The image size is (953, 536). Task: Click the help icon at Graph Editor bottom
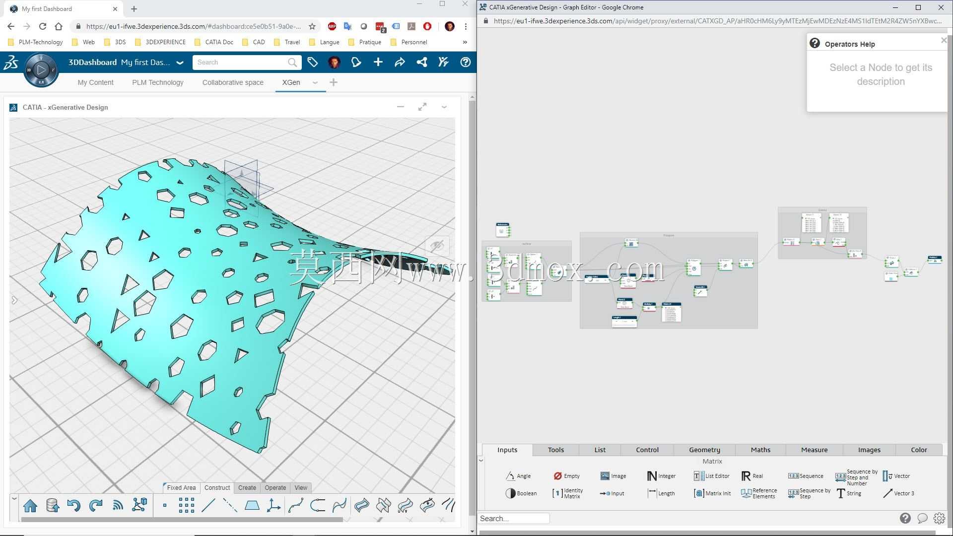pos(905,518)
